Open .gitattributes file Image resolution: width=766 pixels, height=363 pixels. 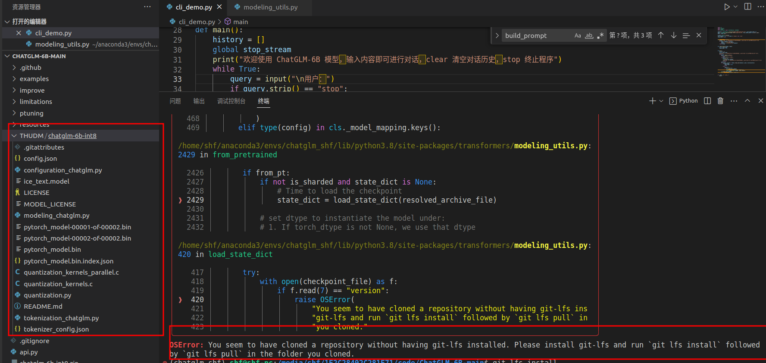click(81, 147)
